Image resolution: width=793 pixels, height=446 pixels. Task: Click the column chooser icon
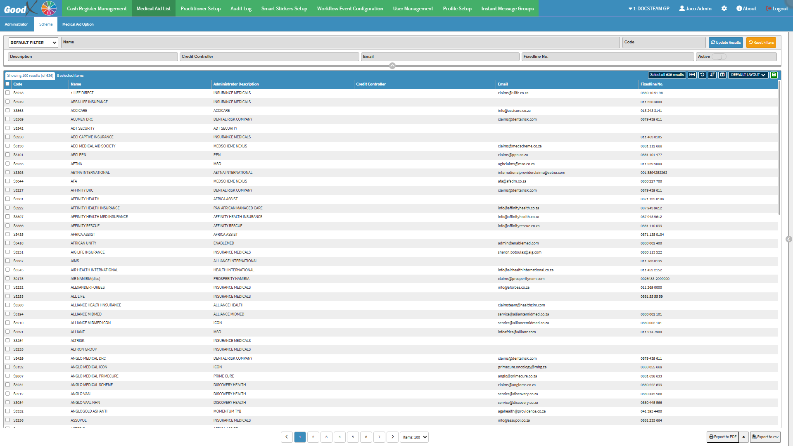722,75
